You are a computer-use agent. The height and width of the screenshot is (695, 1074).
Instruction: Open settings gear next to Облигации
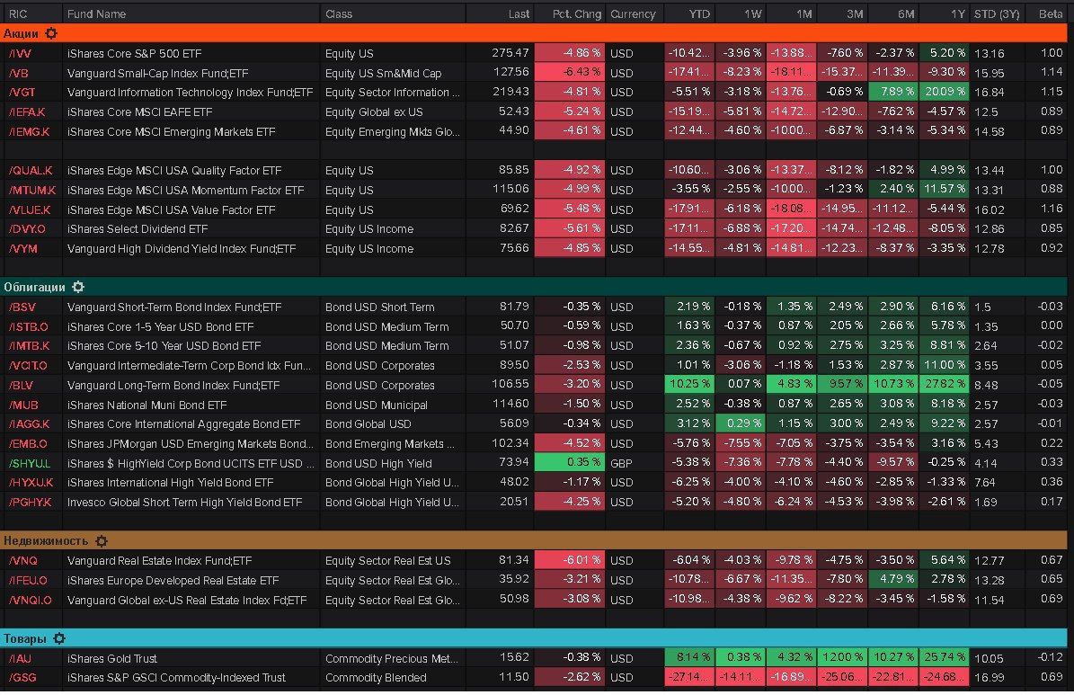tap(78, 287)
